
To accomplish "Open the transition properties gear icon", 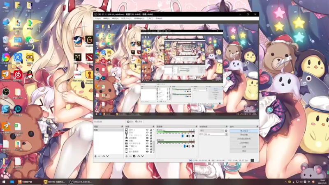I will point(226,131).
